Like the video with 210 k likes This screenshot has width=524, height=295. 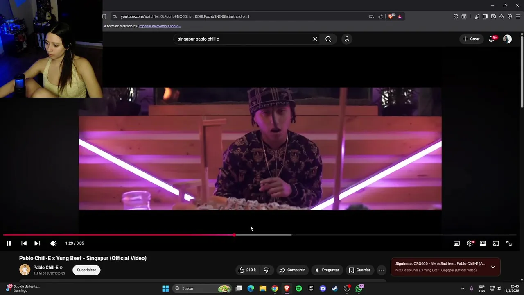(247, 270)
